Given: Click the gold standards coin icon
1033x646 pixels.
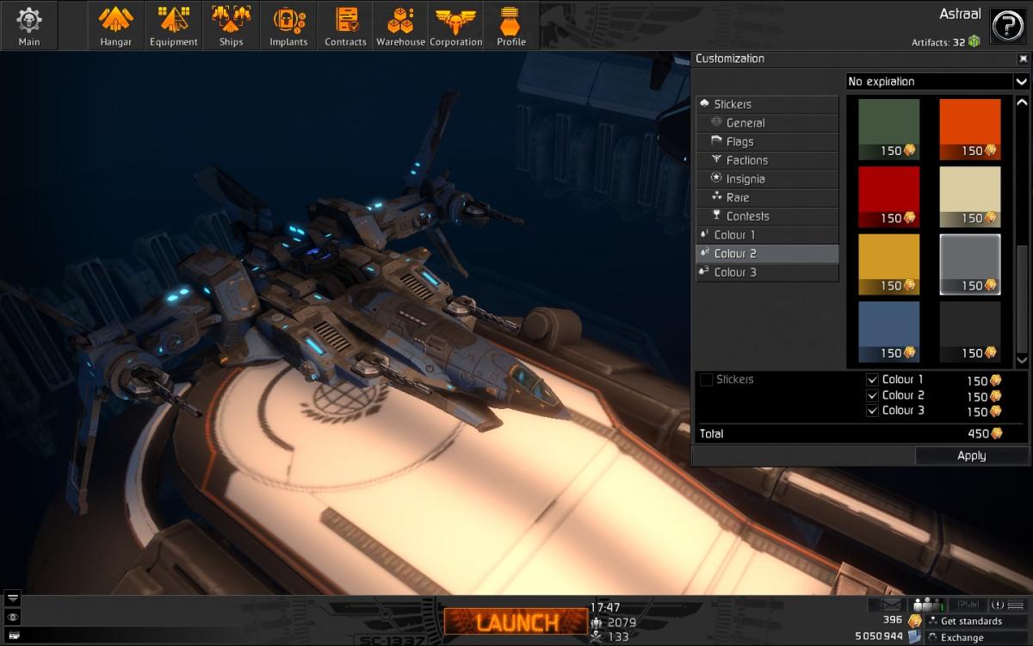Looking at the screenshot, I should 914,620.
